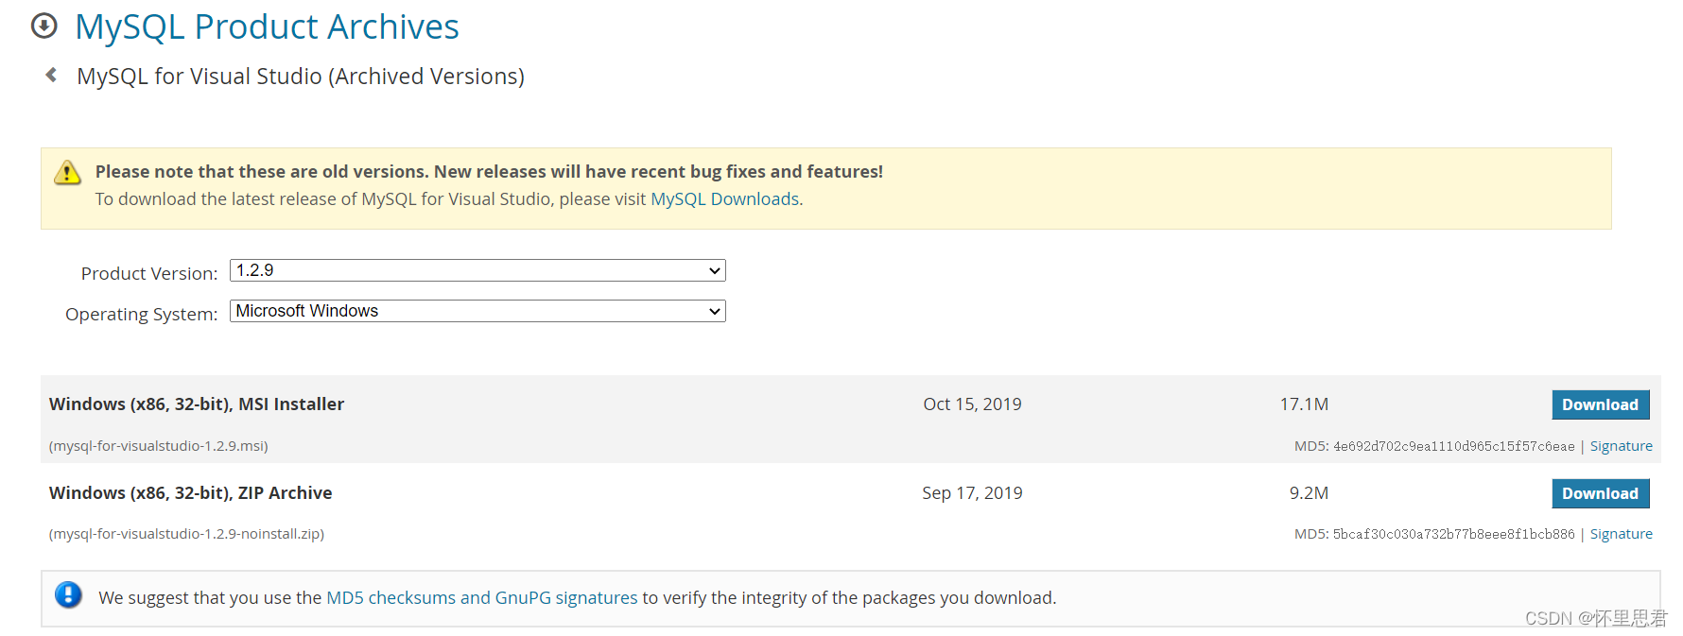Download the MSI Installer package
1683x636 pixels.
1600,404
